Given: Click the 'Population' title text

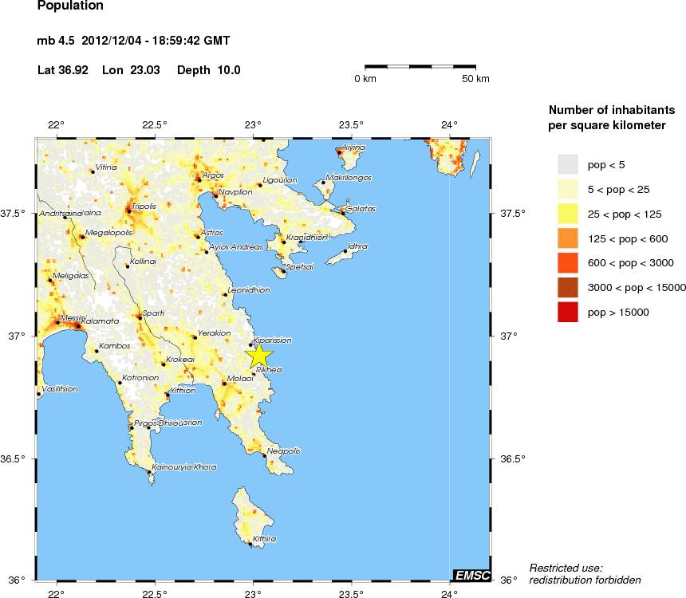Looking at the screenshot, I should [70, 6].
